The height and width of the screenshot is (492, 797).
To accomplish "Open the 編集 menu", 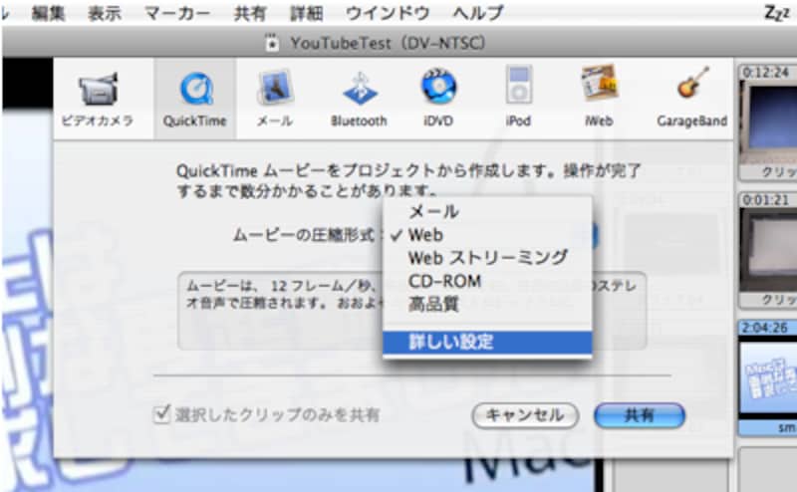I will pos(48,12).
